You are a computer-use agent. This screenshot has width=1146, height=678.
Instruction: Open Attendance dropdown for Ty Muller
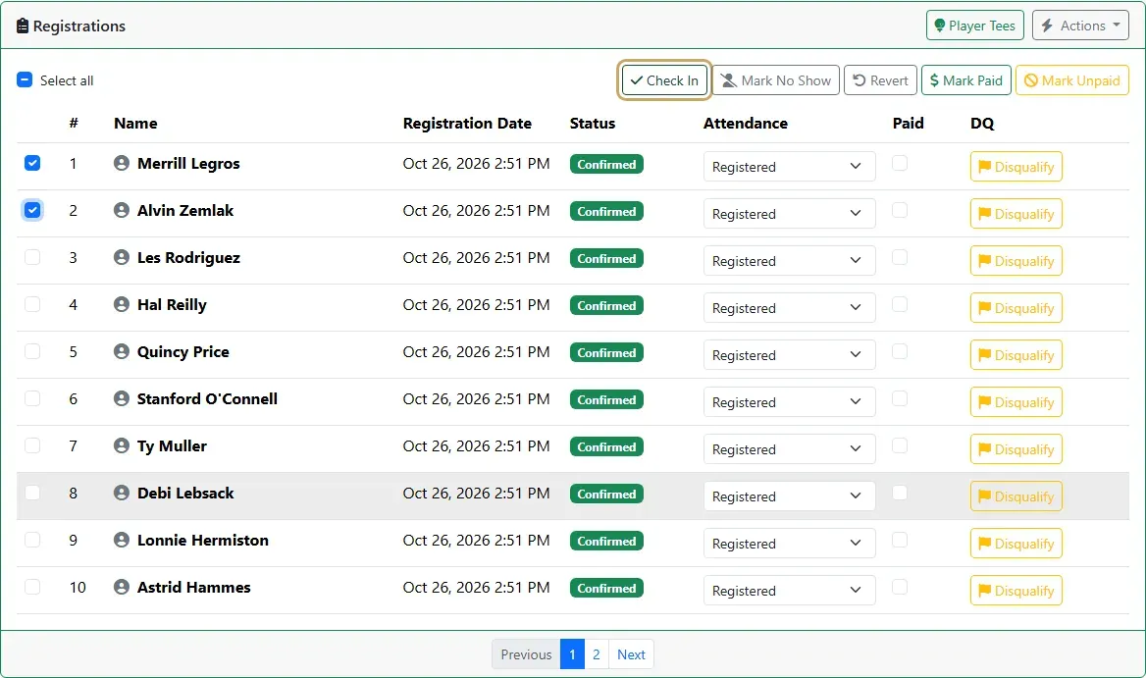click(x=789, y=449)
